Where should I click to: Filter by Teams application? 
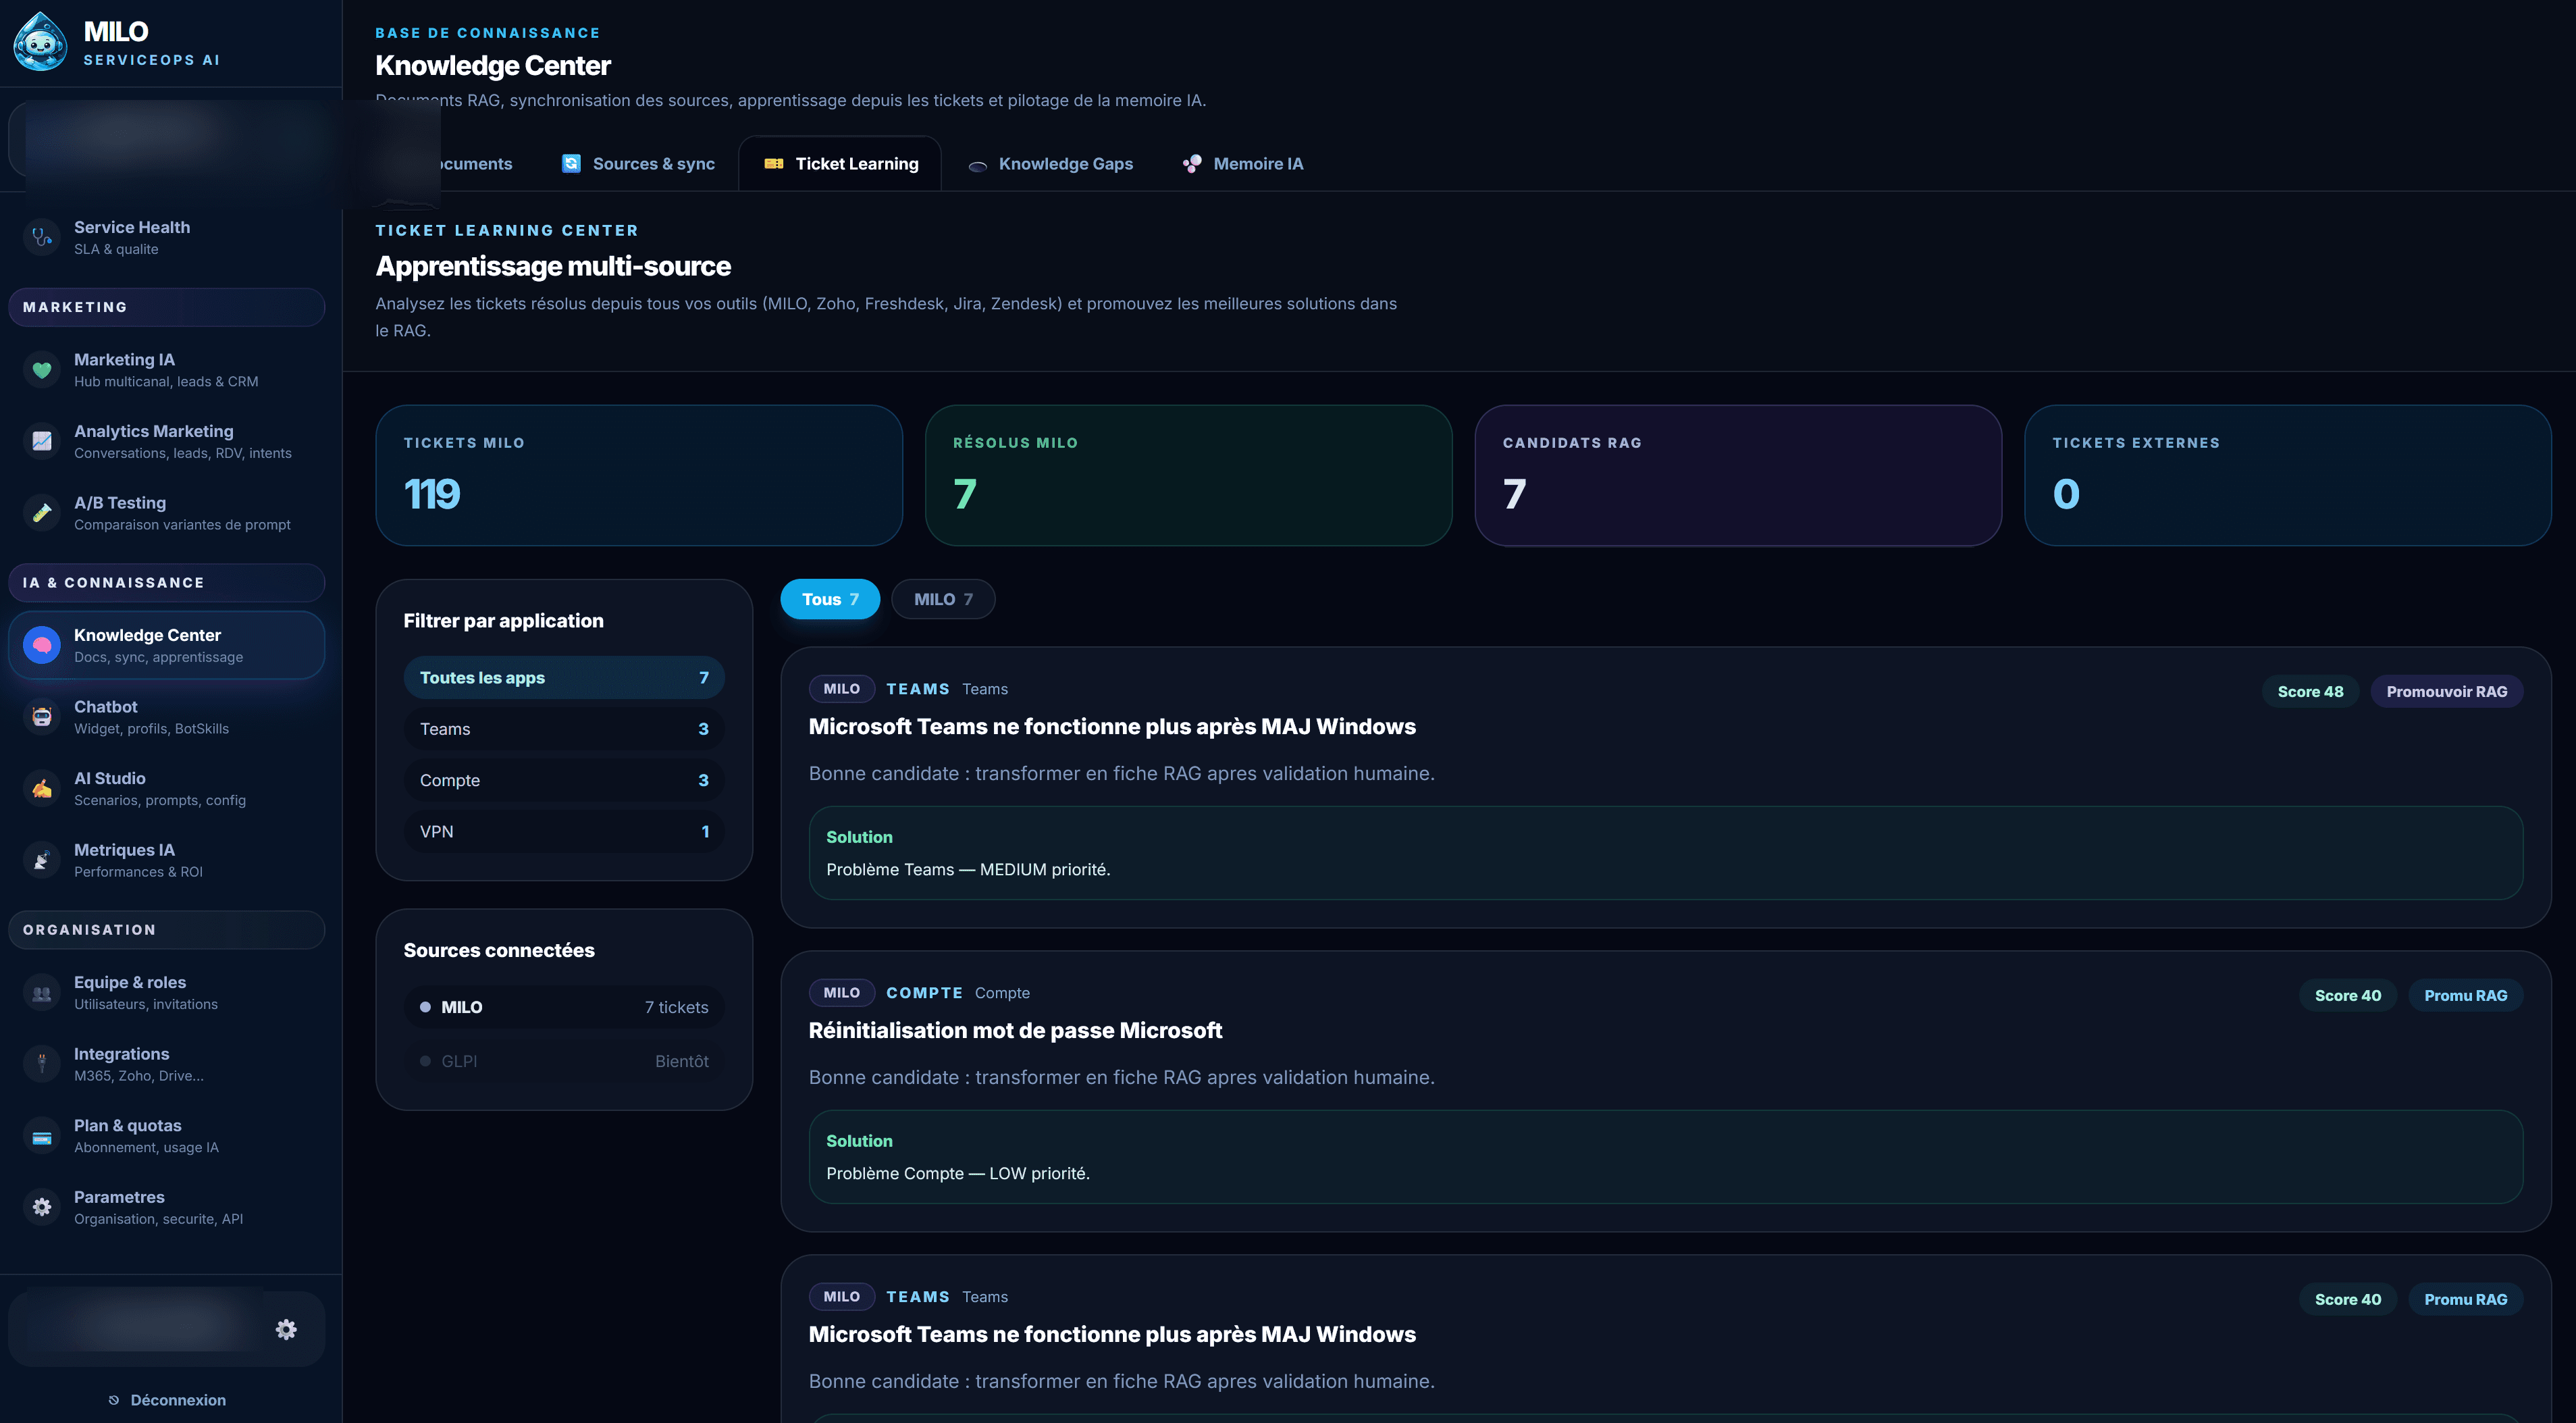(x=564, y=729)
